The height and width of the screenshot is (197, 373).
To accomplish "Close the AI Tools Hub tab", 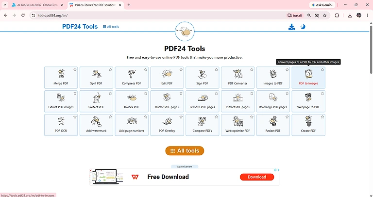I will (x=62, y=5).
